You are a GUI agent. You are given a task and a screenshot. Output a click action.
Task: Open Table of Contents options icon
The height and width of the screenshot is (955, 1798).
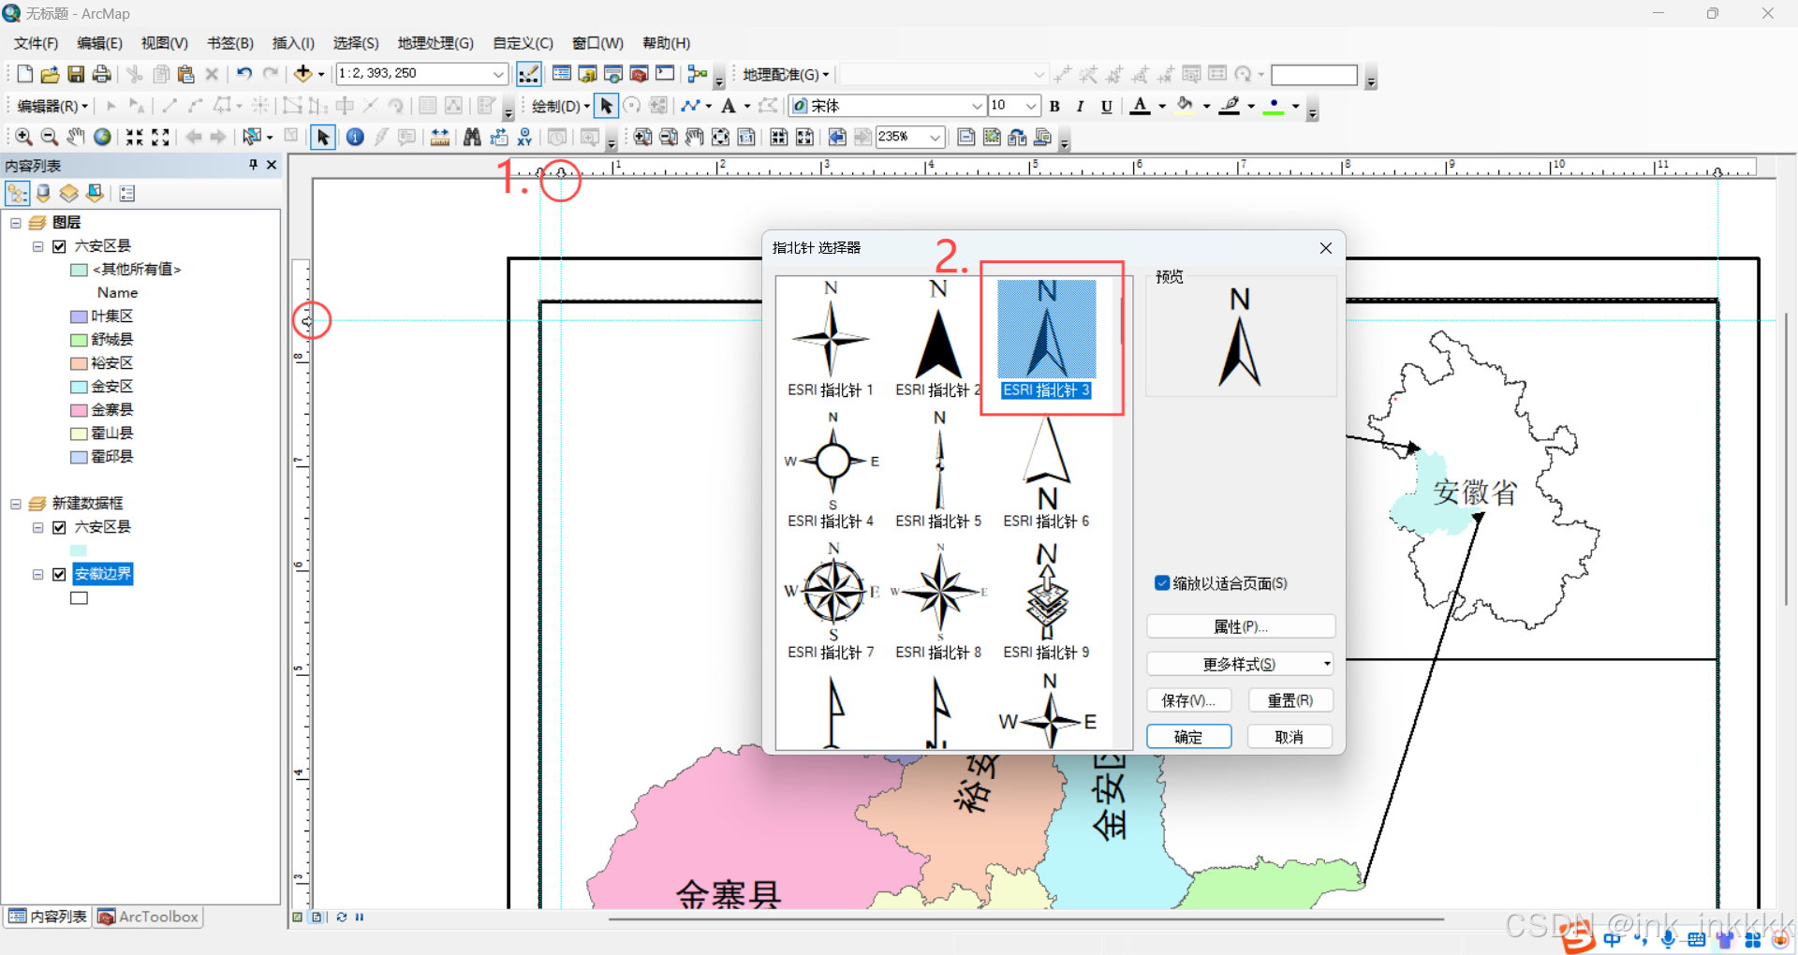point(127,193)
